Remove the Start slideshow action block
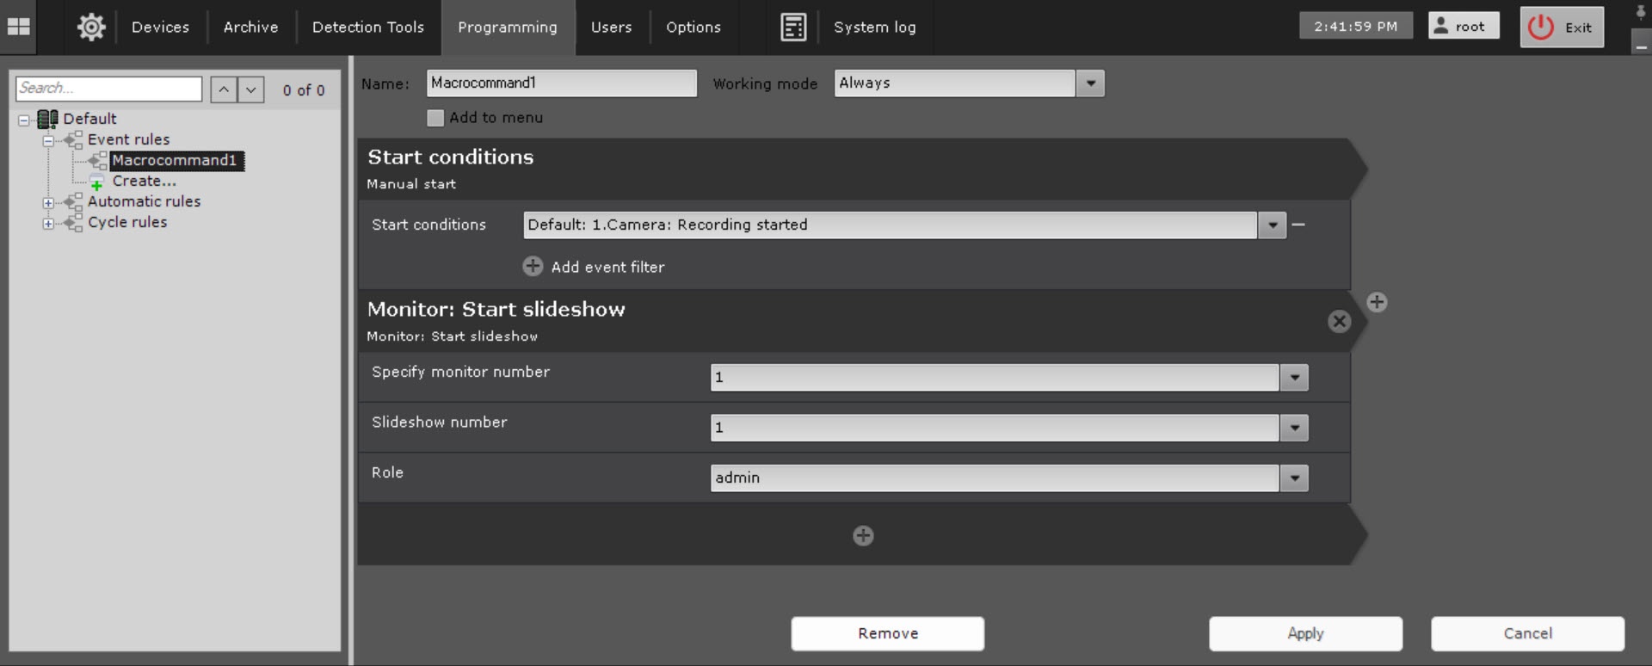The image size is (1652, 666). click(1339, 321)
